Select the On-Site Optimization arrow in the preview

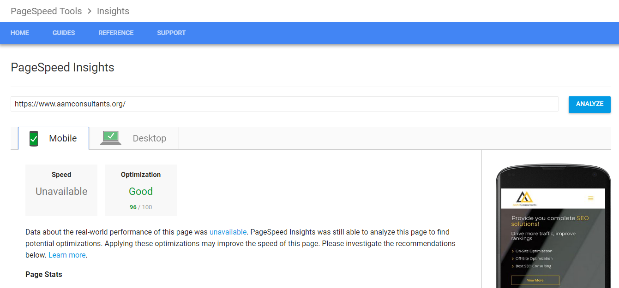pos(513,251)
